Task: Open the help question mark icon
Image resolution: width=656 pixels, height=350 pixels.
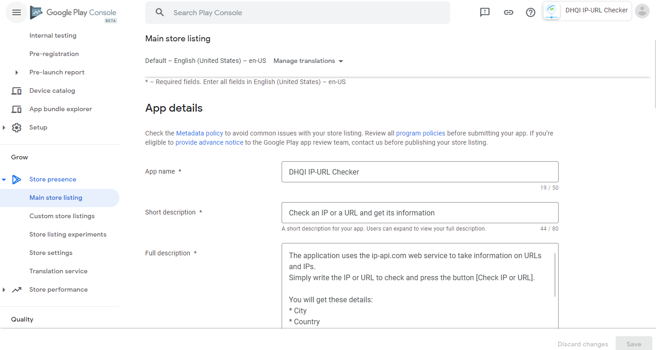Action: point(531,12)
